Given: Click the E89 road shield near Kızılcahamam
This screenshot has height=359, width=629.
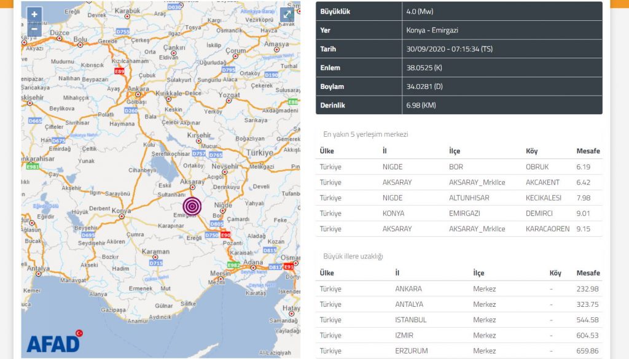Looking at the screenshot, I should 119,72.
